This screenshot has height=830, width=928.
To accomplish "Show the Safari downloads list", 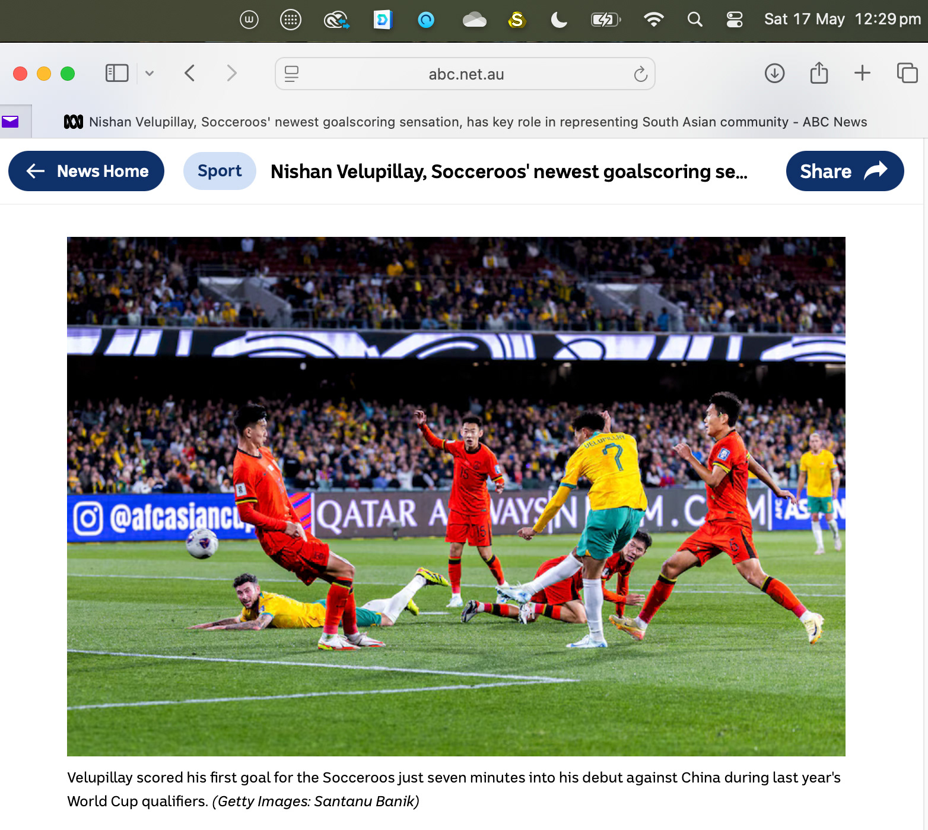I will pos(774,73).
